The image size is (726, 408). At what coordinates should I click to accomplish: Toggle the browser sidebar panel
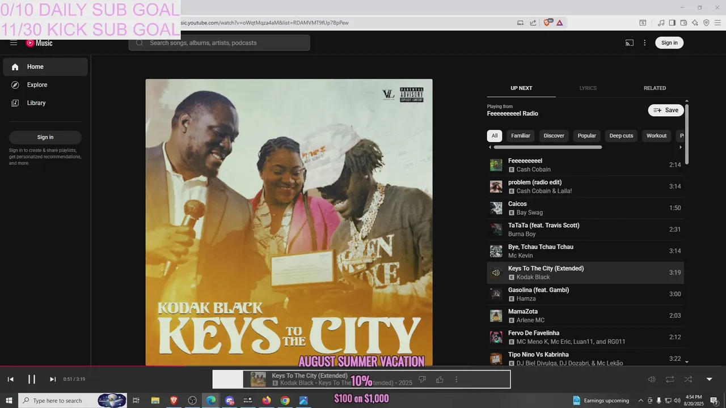click(672, 23)
